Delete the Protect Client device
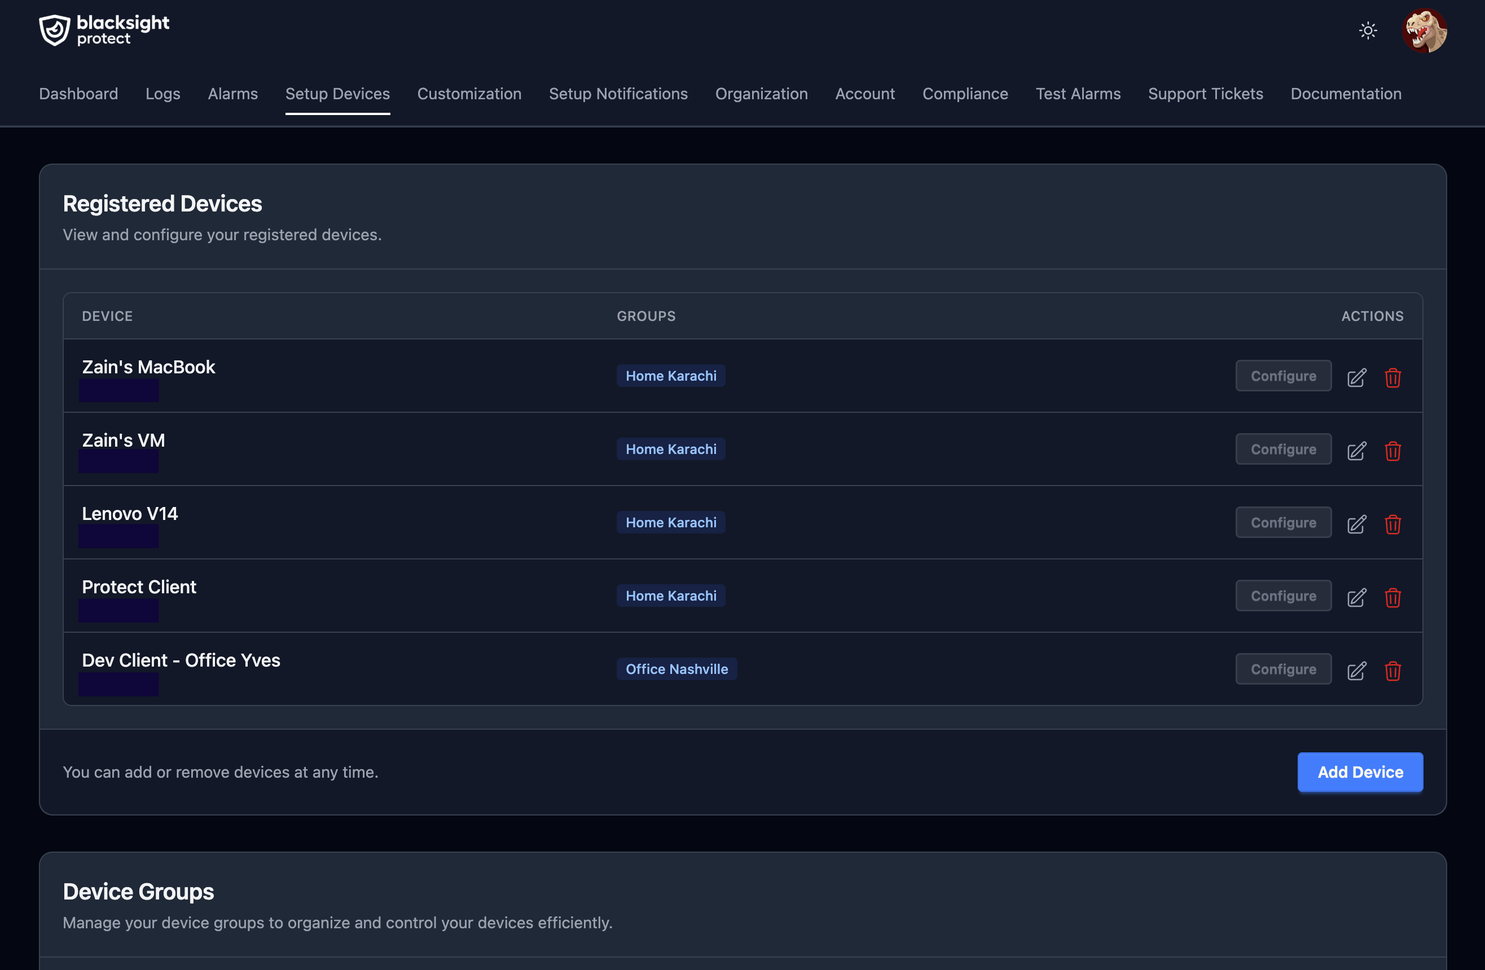This screenshot has height=970, width=1485. pyautogui.click(x=1393, y=598)
